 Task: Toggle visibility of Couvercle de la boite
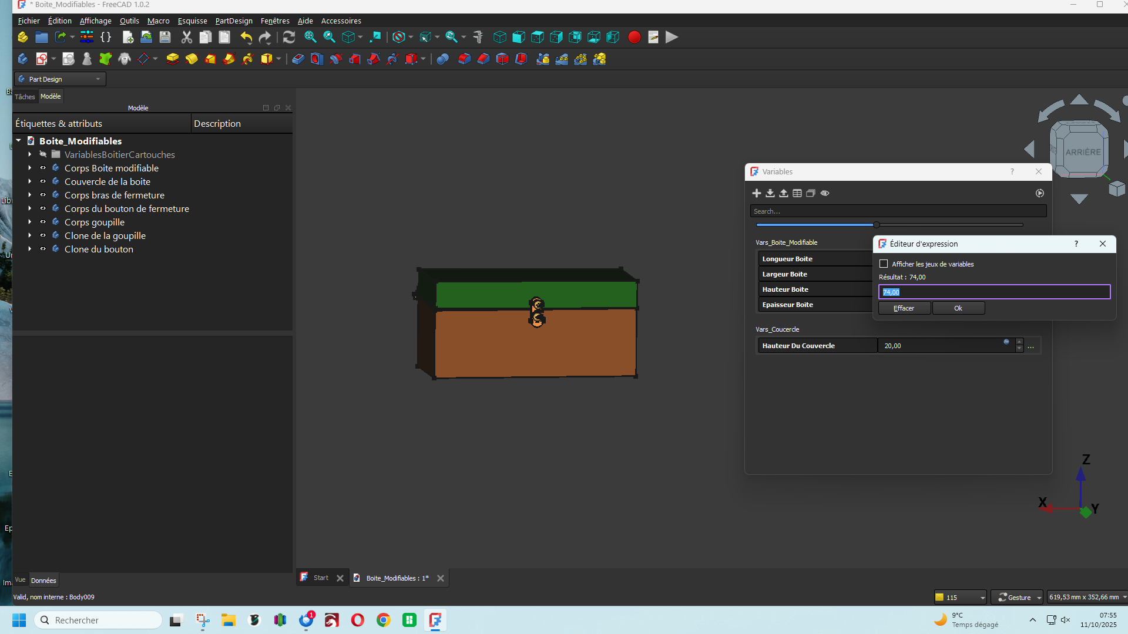point(43,181)
